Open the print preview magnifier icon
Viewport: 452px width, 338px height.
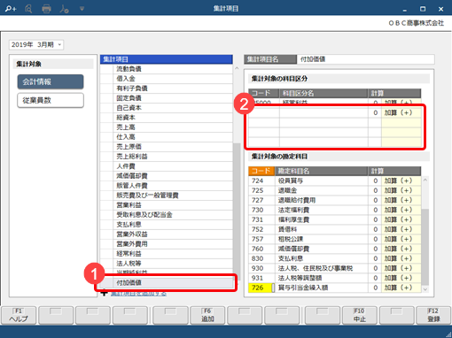28,9
